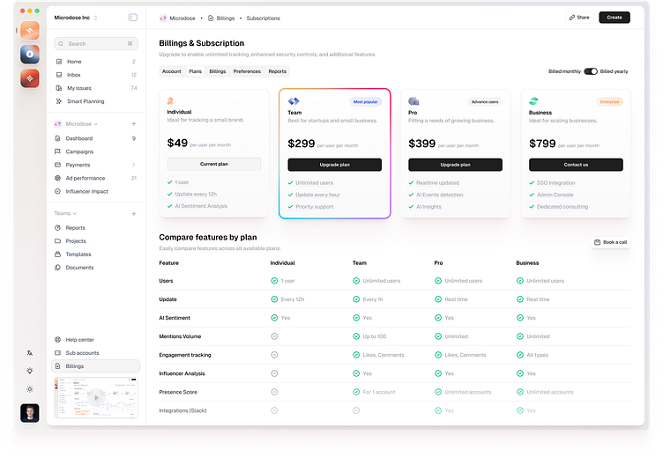663x457 pixels.
Task: Open user profile avatar
Action: (x=30, y=413)
